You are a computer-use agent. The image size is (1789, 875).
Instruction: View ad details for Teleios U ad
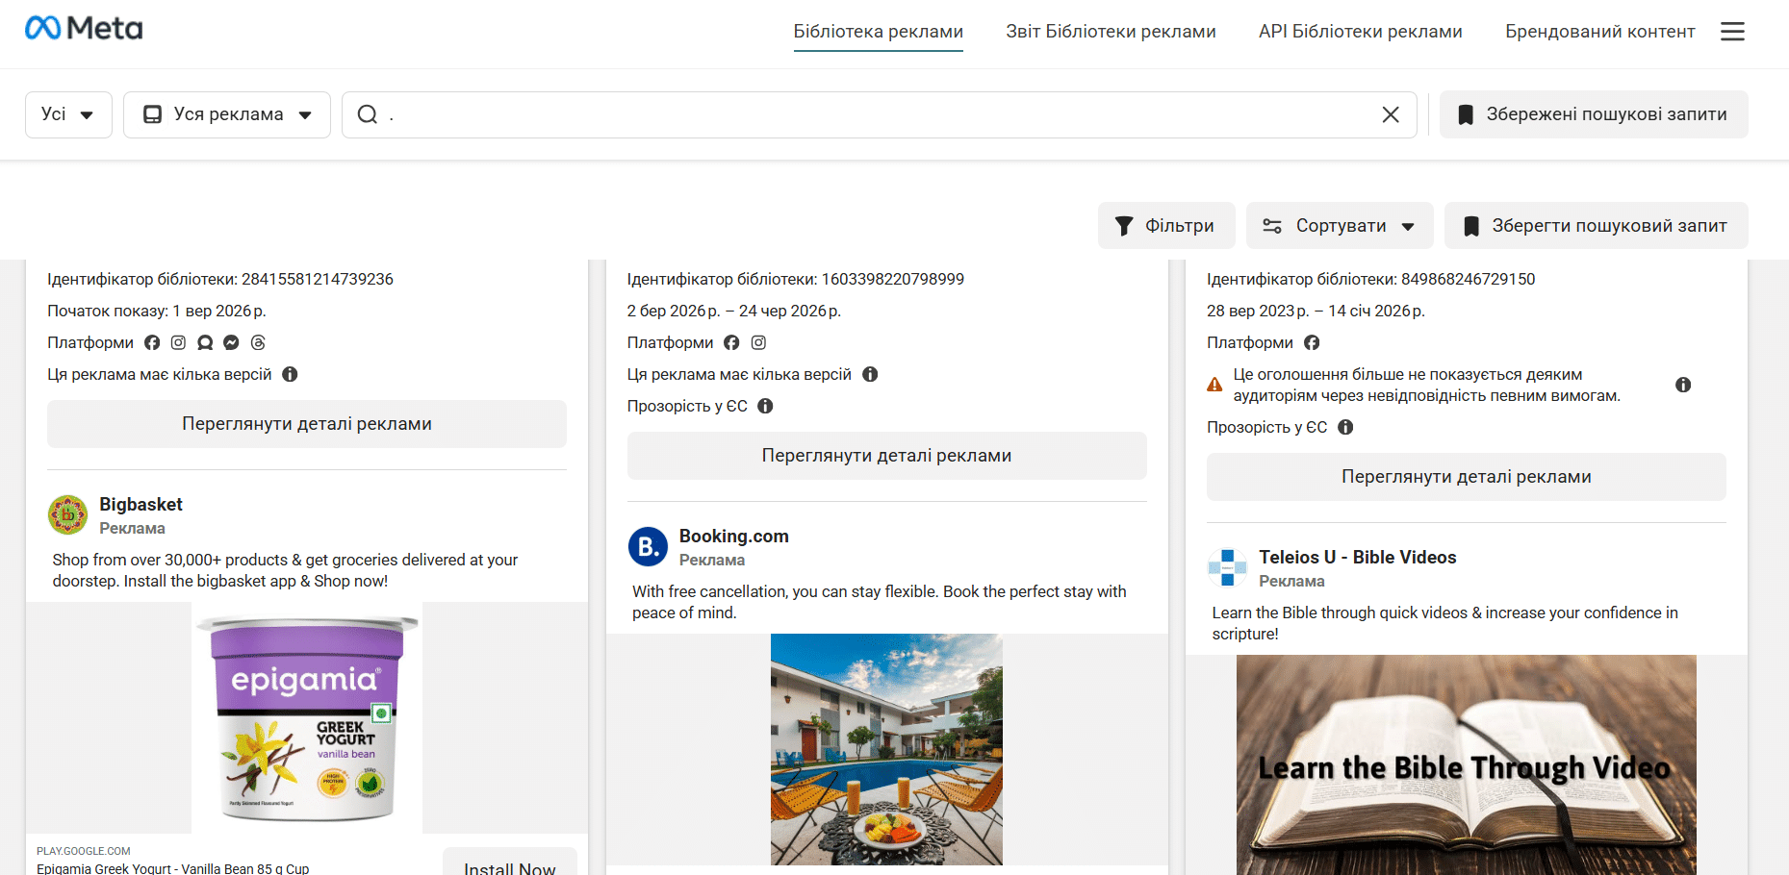pyautogui.click(x=1467, y=477)
